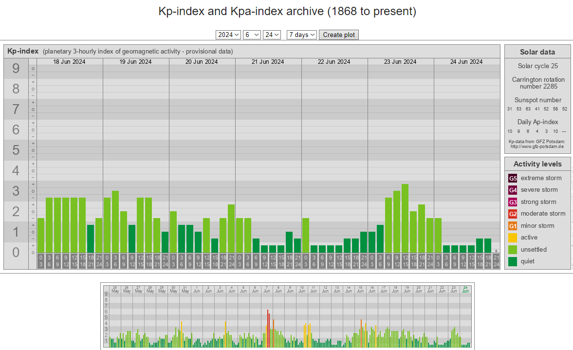573x350 pixels.
Task: Click the Kp-index panel title
Action: pos(23,51)
